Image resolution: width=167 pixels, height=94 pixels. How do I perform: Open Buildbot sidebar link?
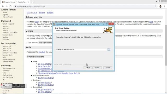(6, 91)
